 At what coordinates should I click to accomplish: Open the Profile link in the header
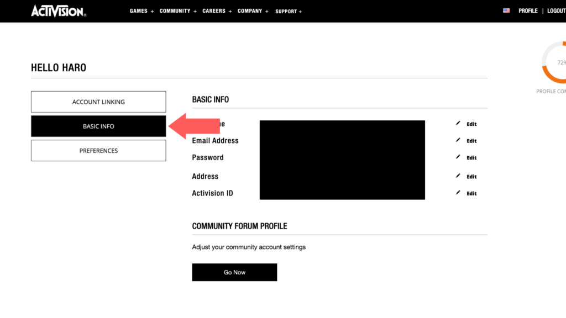(x=528, y=11)
